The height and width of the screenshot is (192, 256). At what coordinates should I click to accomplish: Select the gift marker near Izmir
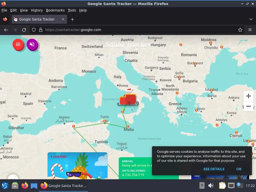[196, 110]
